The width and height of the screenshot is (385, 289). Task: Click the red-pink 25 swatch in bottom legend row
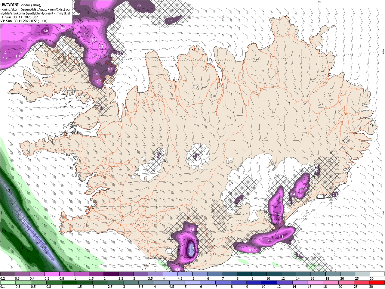point(361,282)
